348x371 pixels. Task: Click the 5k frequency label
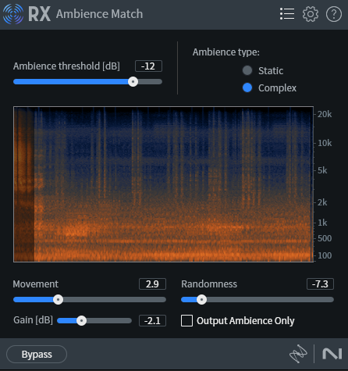click(322, 170)
